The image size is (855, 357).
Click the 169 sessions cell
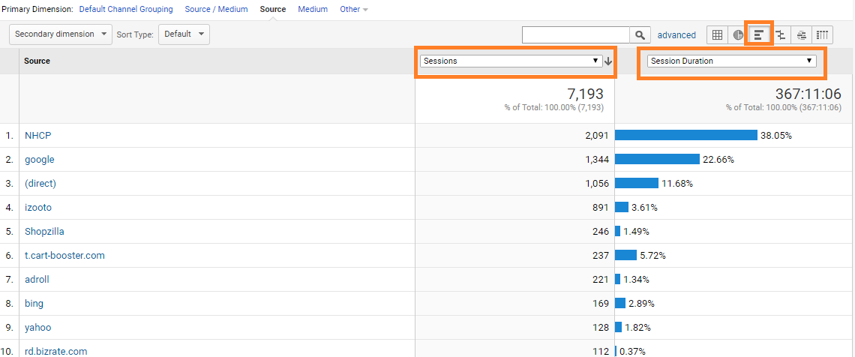coord(600,304)
